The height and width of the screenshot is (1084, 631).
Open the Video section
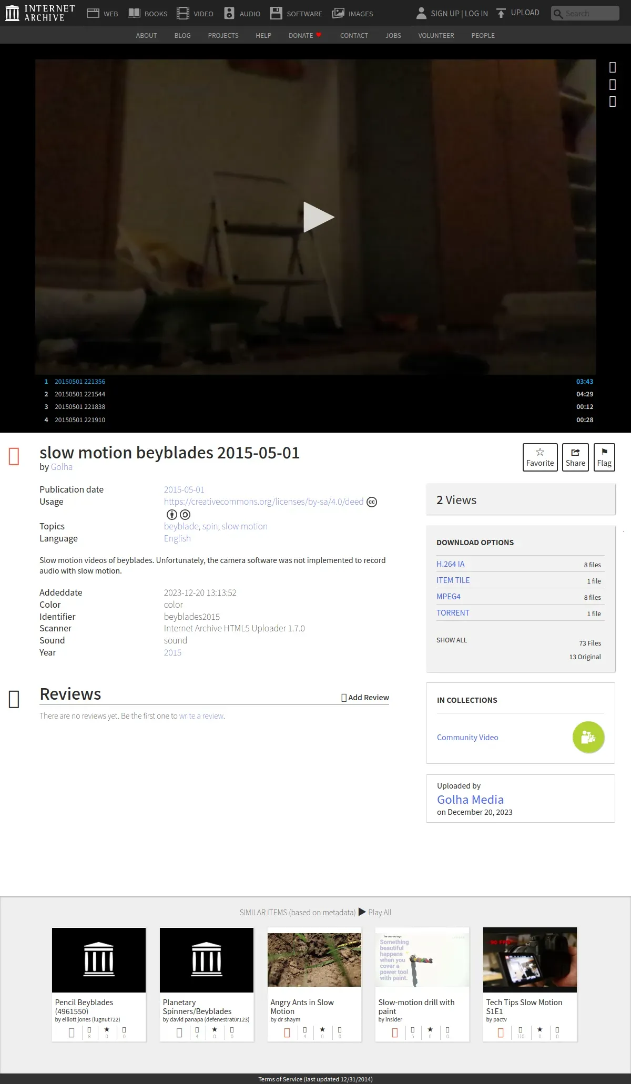click(x=195, y=13)
